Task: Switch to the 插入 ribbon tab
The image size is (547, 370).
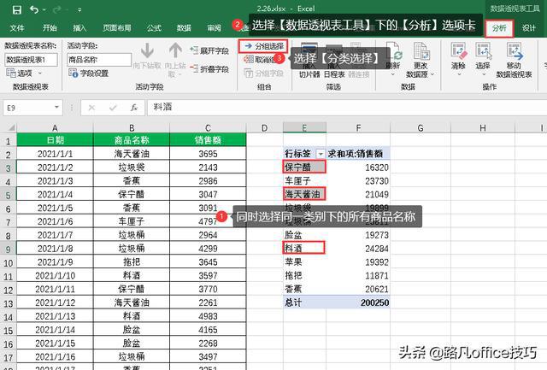Action: (x=79, y=28)
